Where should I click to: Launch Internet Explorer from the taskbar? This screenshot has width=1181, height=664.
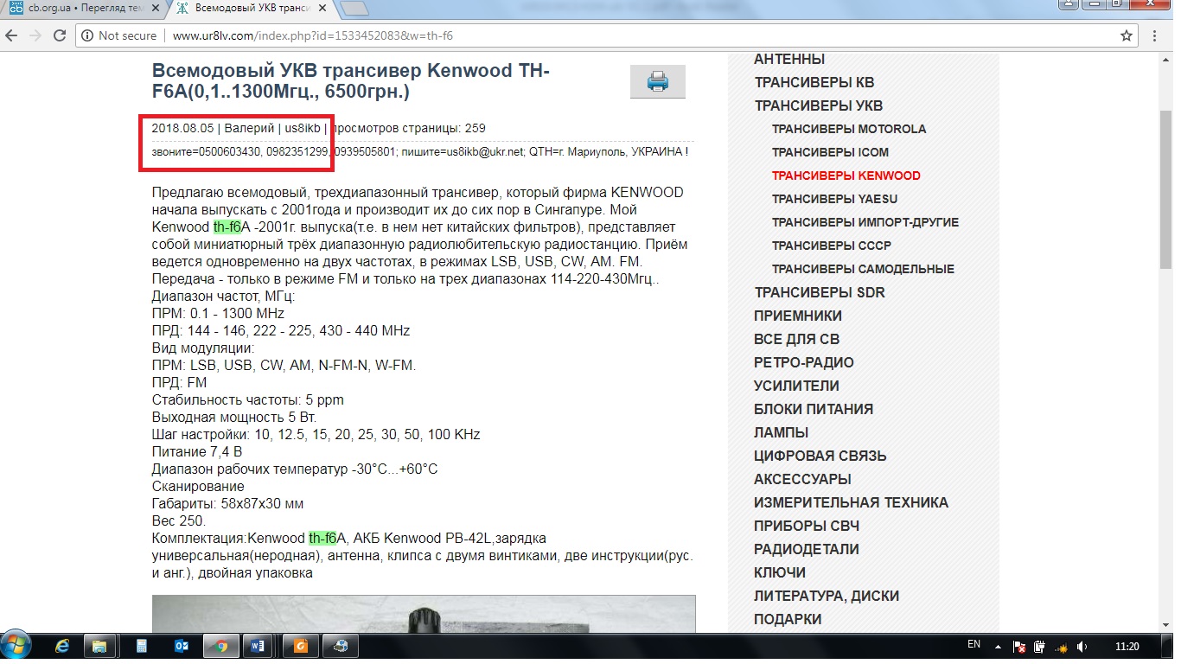(x=62, y=646)
